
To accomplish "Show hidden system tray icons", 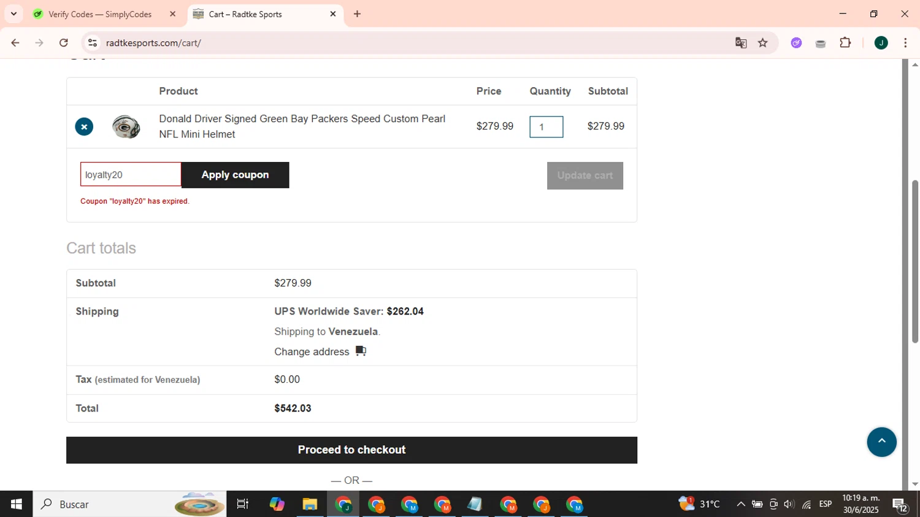I will pyautogui.click(x=741, y=504).
